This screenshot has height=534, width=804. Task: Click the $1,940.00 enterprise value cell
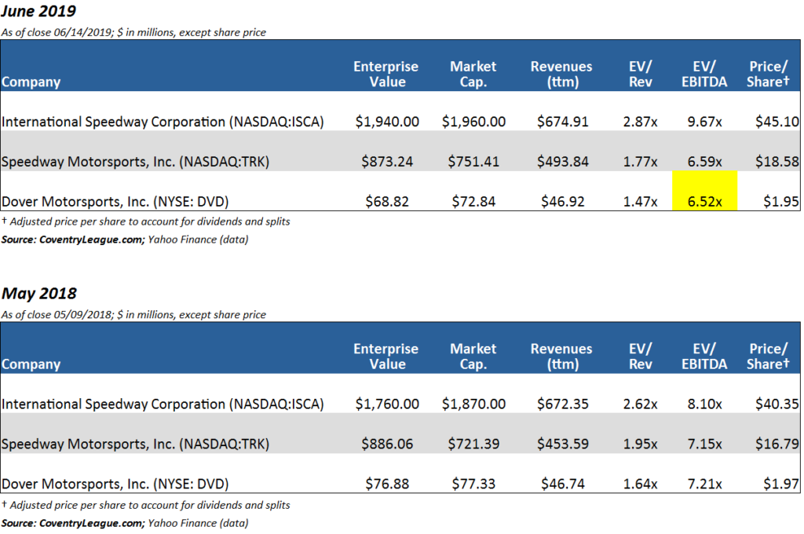click(387, 122)
